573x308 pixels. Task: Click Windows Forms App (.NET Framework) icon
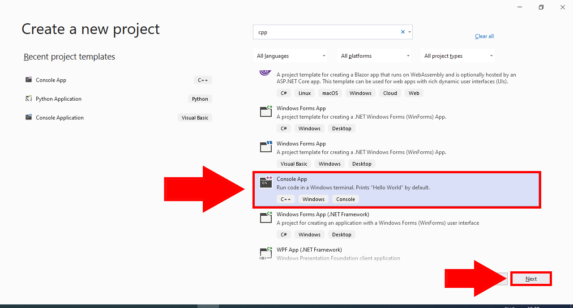tap(266, 217)
